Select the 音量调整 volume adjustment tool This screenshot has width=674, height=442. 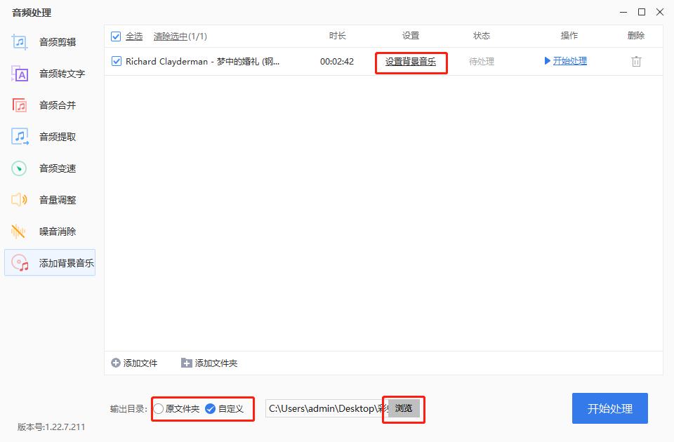[x=48, y=199]
